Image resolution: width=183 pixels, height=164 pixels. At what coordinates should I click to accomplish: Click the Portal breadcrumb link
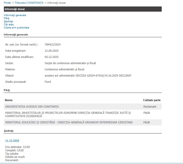tap(7, 3)
